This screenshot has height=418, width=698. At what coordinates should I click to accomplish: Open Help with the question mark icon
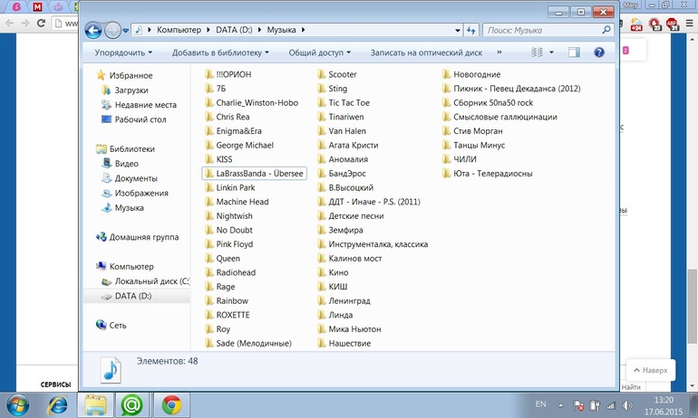[x=599, y=52]
